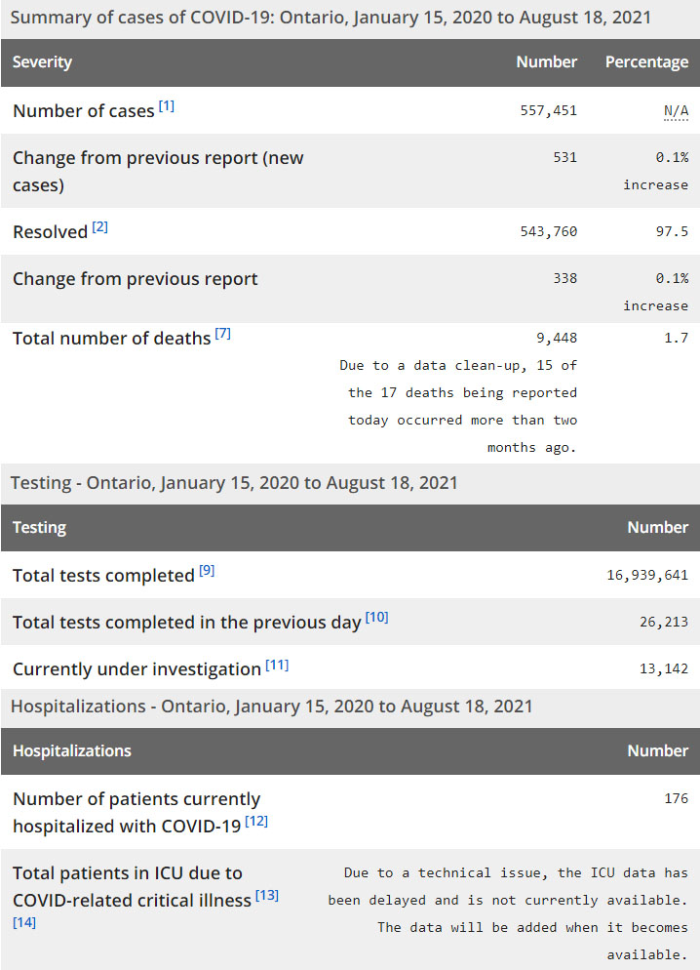Click the Severity column header
This screenshot has height=970, width=700.
coord(43,62)
